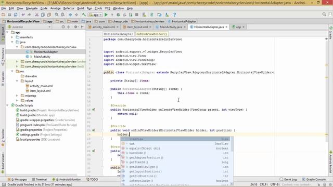Click the UTF-8 encoding status entry
333x187 pixels.
point(275,184)
